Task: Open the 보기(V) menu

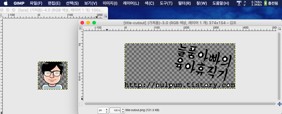Action: (91, 3)
